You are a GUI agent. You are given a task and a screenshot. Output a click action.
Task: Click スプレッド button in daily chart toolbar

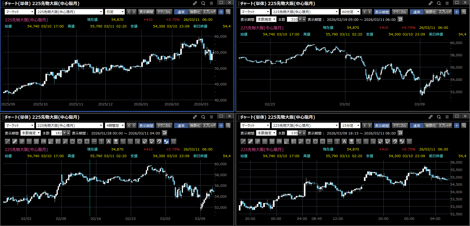tap(209, 12)
